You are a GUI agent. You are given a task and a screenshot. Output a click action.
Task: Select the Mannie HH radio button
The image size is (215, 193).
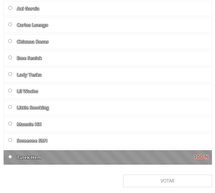[10, 124]
